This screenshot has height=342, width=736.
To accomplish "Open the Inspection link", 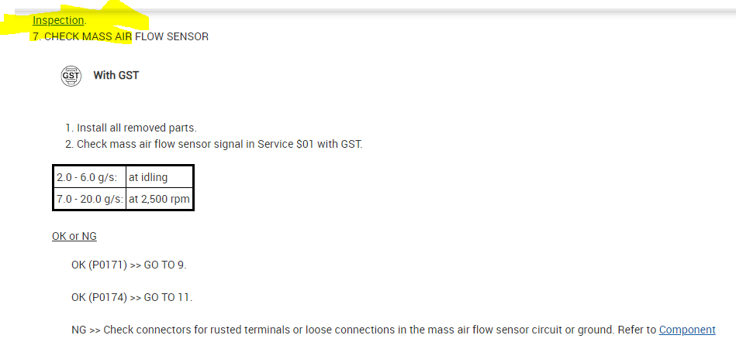I will click(58, 20).
